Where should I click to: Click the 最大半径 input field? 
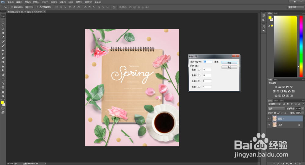pos(208,62)
